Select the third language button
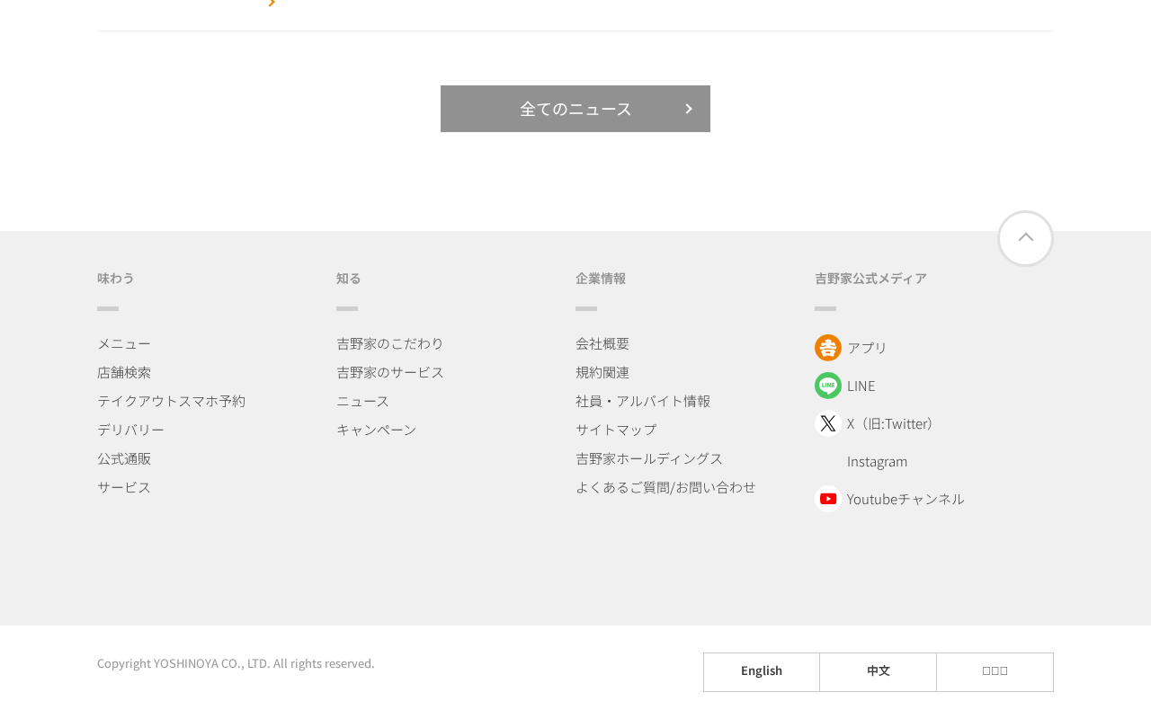1151x719 pixels. [995, 672]
